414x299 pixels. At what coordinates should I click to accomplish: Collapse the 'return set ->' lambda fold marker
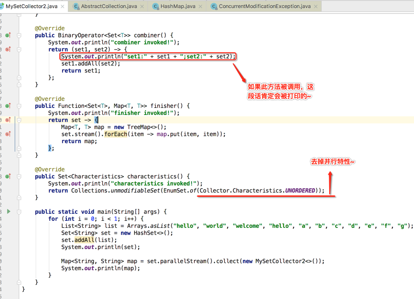19,120
